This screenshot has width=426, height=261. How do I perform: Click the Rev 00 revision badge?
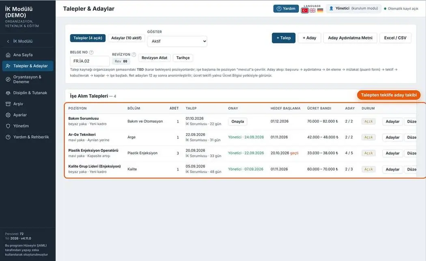(121, 61)
